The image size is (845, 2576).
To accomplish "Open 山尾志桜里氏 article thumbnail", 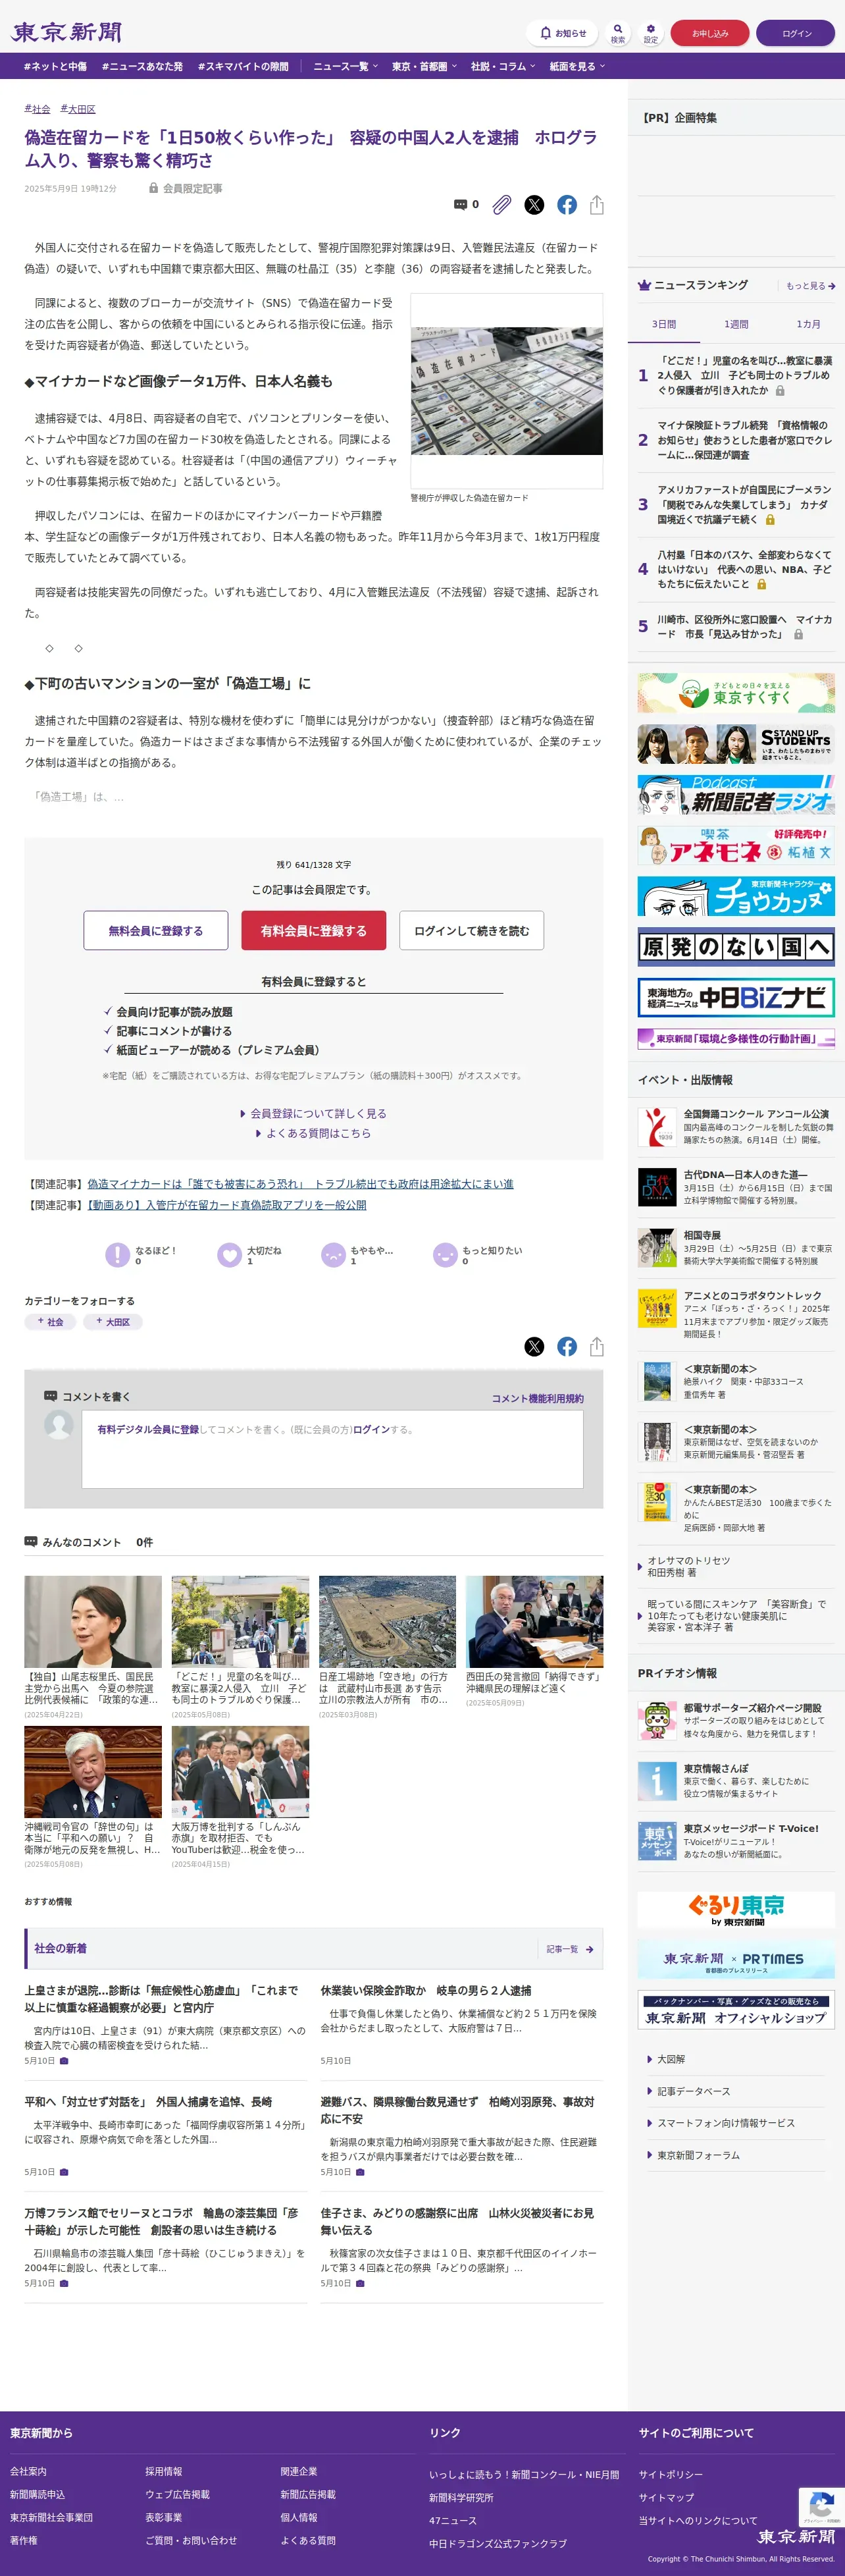I will pos(93,1621).
